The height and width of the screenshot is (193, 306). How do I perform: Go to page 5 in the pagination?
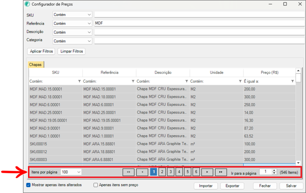pyautogui.click(x=188, y=172)
